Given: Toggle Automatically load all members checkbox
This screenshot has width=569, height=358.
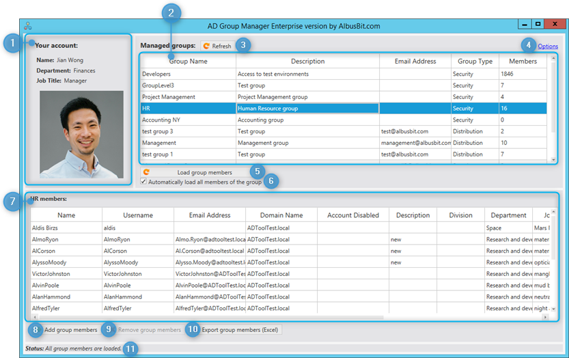Looking at the screenshot, I should tap(143, 182).
